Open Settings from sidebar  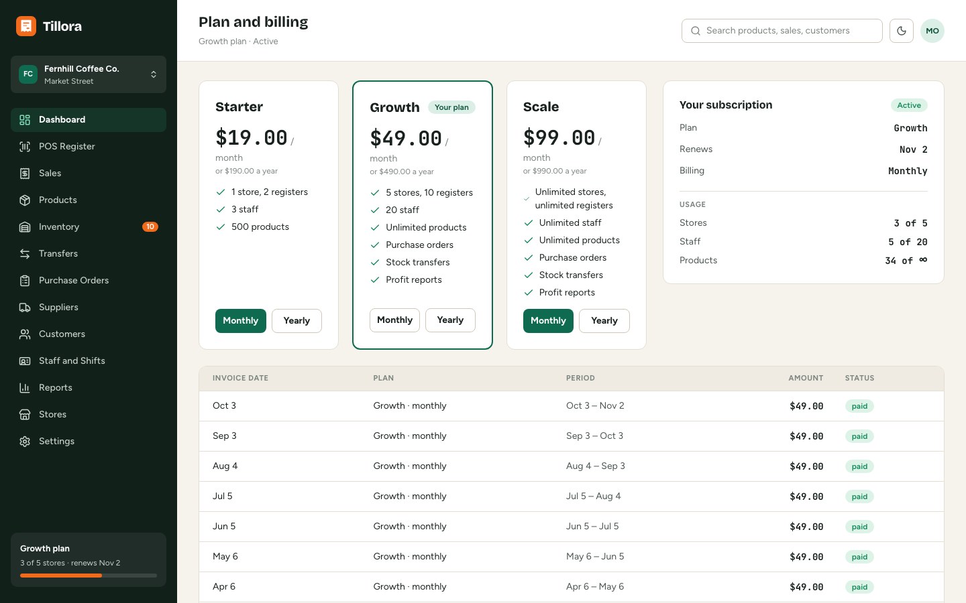89,442
